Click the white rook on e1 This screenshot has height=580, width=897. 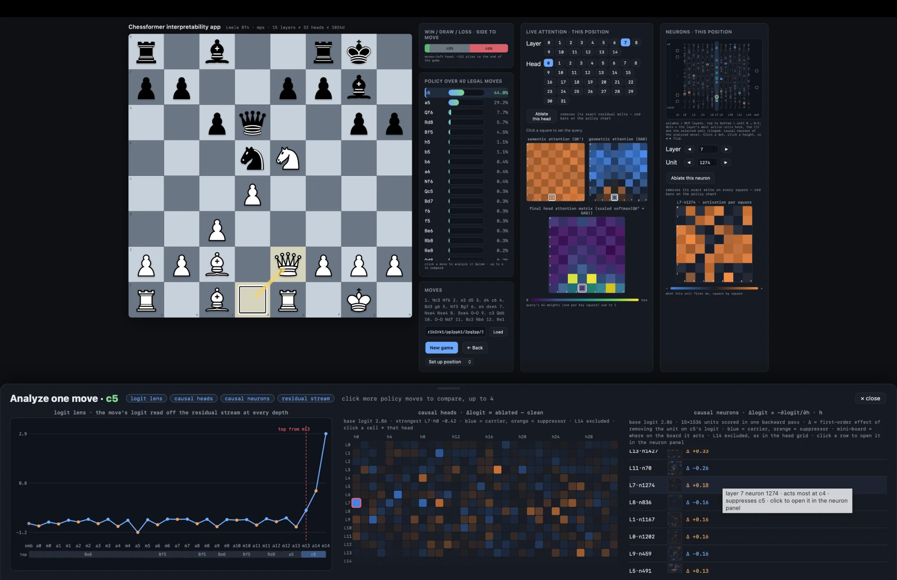(288, 300)
